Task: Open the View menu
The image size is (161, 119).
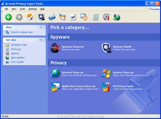Action: click(14, 9)
